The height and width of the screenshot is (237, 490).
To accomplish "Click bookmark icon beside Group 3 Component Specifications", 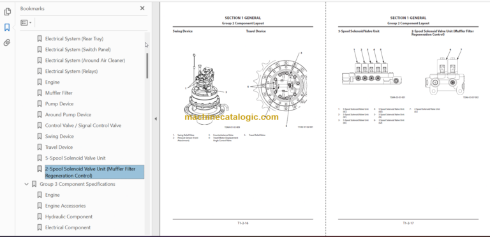I will click(34, 184).
